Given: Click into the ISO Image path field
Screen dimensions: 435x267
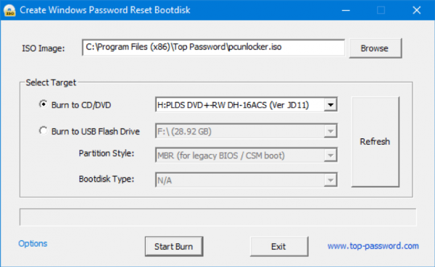Looking at the screenshot, I should [213, 47].
